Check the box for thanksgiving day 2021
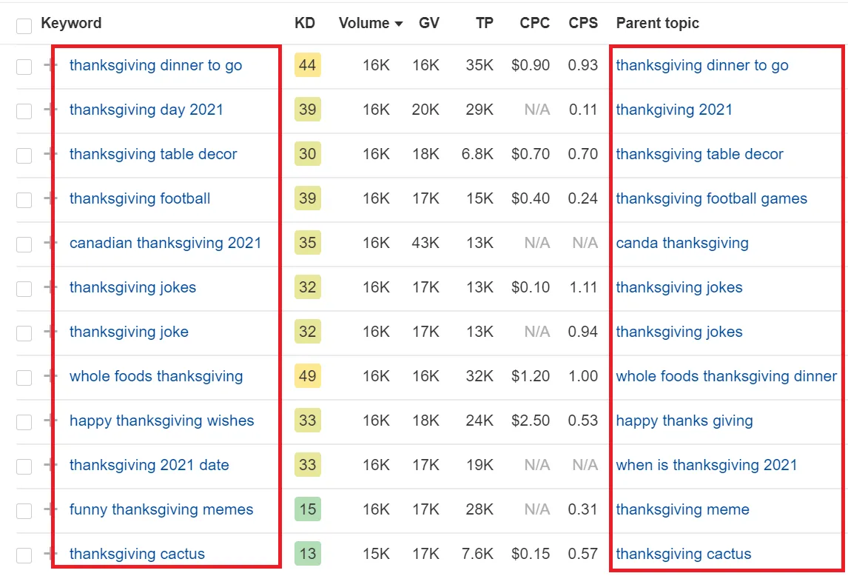Viewport: 848px width, 576px height. point(24,111)
